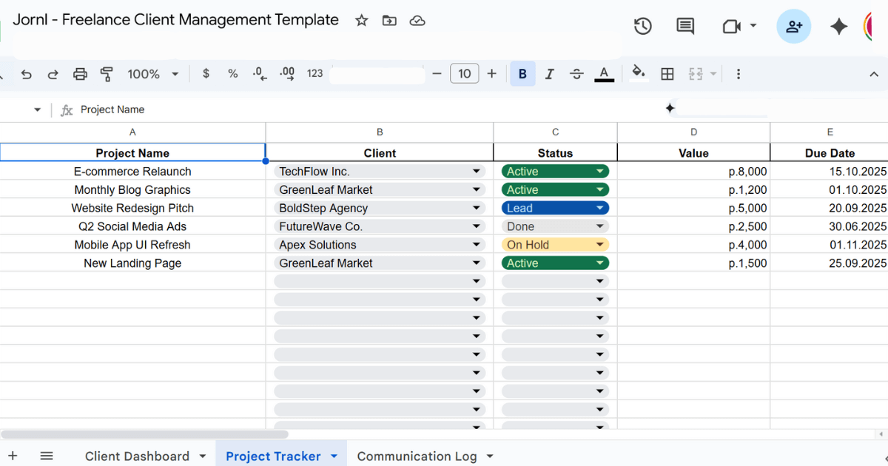The height and width of the screenshot is (466, 888).
Task: Open version history clock icon
Action: click(642, 27)
